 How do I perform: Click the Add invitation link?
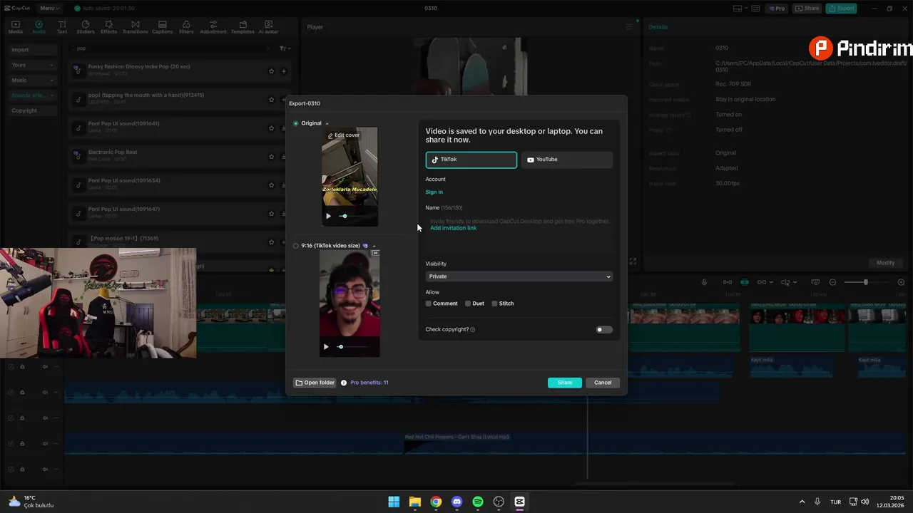[454, 228]
